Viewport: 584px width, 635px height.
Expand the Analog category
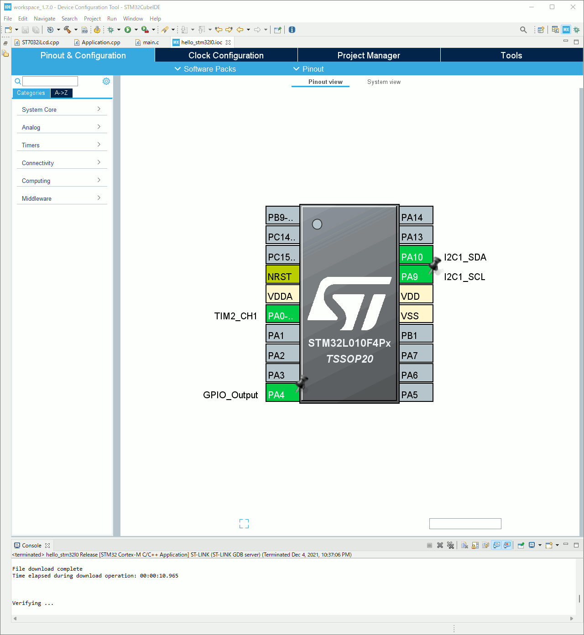(x=62, y=127)
